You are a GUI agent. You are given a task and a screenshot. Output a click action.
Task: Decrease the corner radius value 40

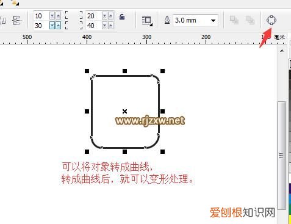coord(105,26)
